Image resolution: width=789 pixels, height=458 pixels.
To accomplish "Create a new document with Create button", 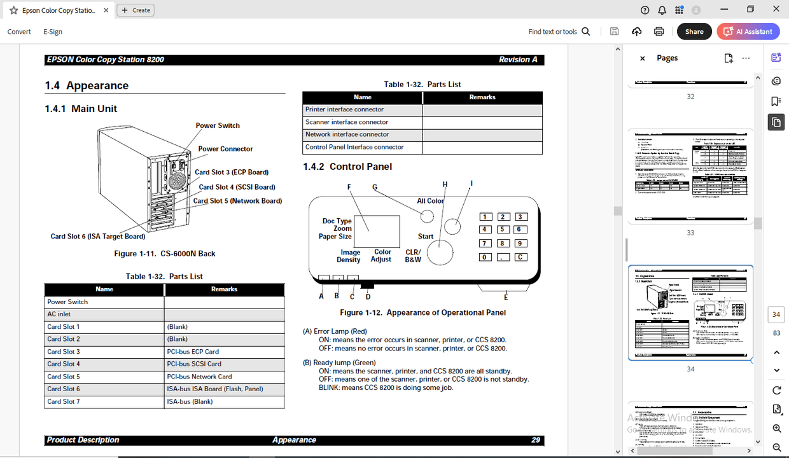I will click(x=135, y=10).
